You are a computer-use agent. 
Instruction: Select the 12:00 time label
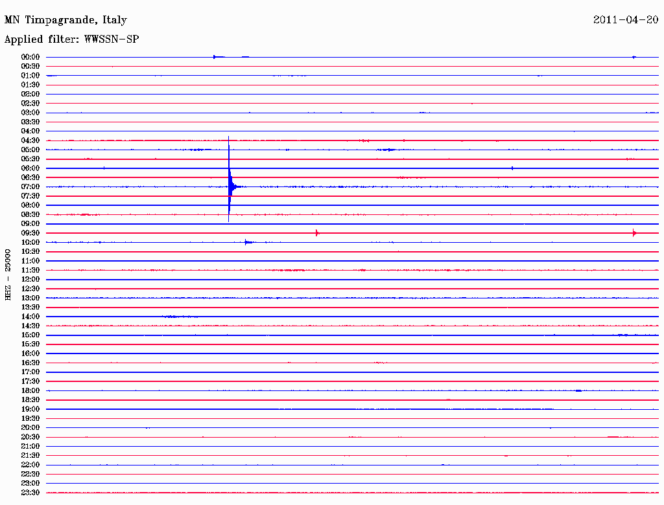coord(30,280)
